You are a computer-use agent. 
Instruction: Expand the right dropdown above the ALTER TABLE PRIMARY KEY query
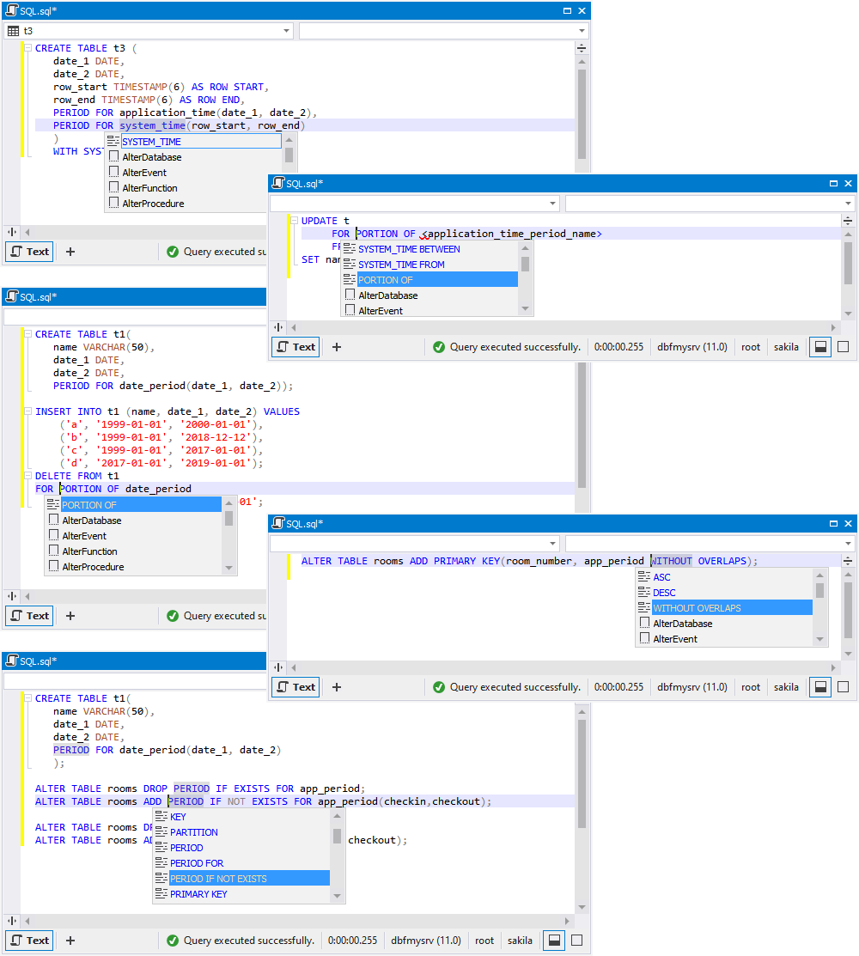(847, 544)
